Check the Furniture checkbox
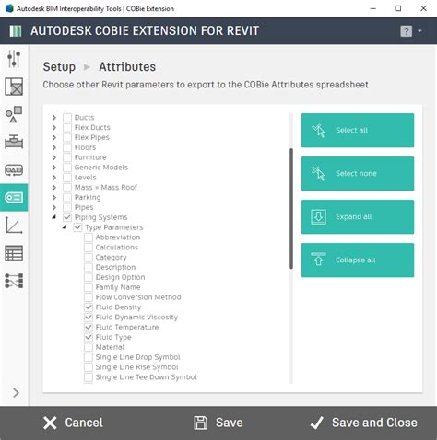 pos(67,157)
